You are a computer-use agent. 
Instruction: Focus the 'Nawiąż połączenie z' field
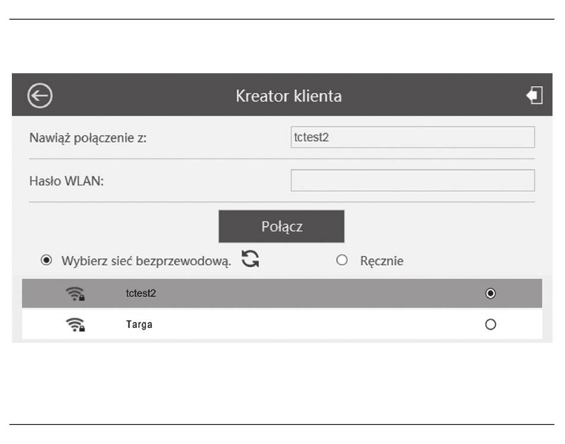click(413, 137)
